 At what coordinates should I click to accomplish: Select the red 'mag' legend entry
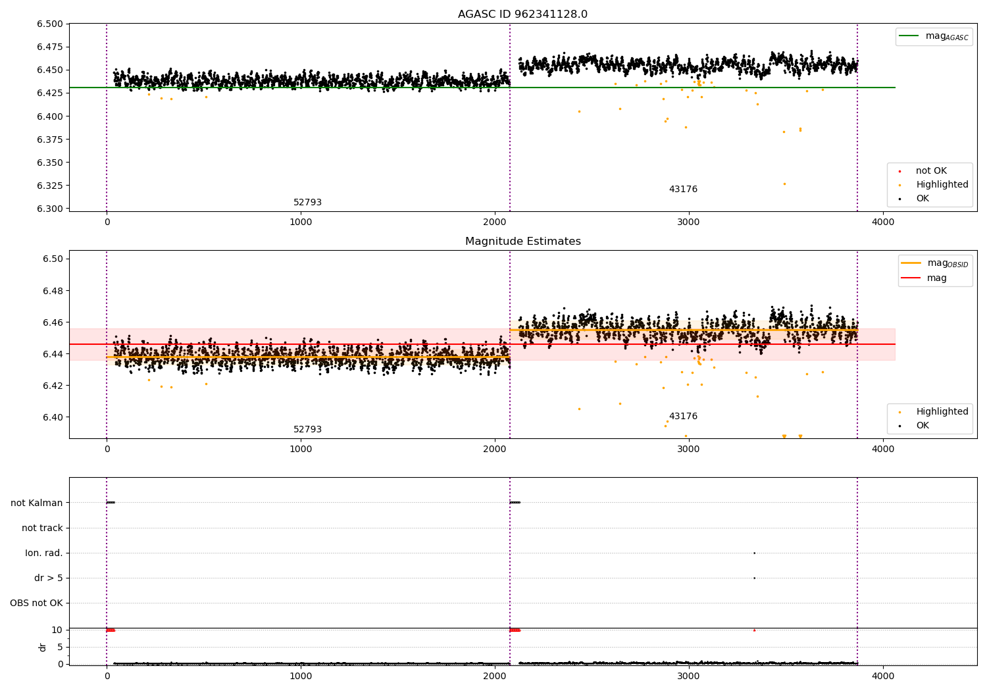click(x=924, y=278)
